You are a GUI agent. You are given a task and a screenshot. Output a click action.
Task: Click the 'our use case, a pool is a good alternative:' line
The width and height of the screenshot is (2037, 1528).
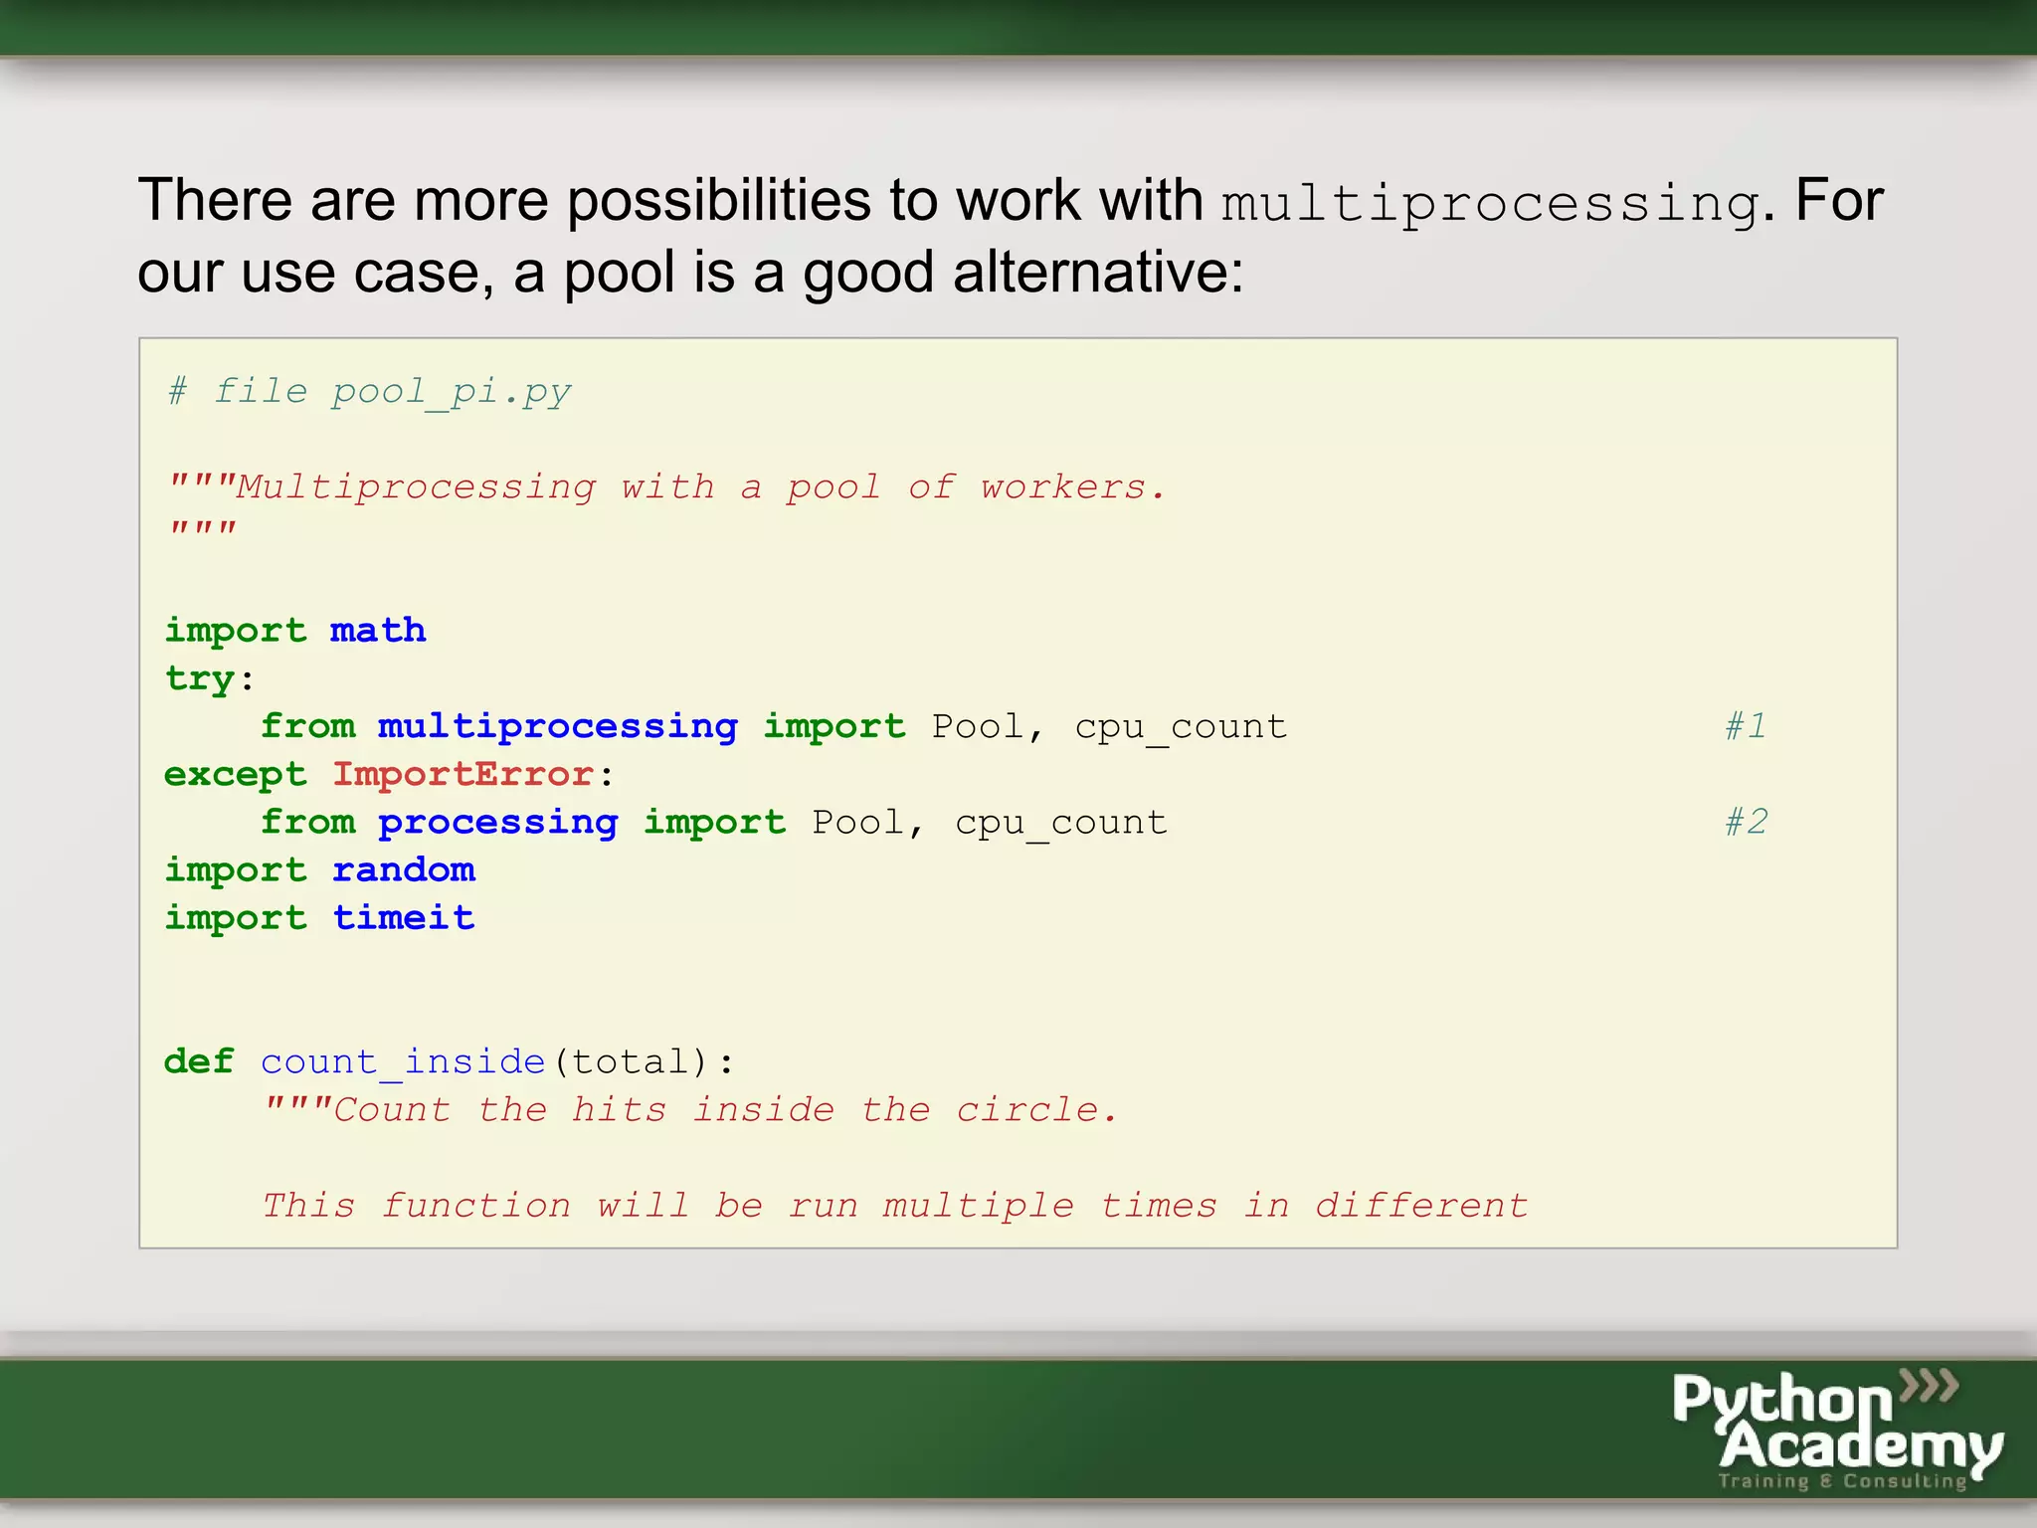691,273
